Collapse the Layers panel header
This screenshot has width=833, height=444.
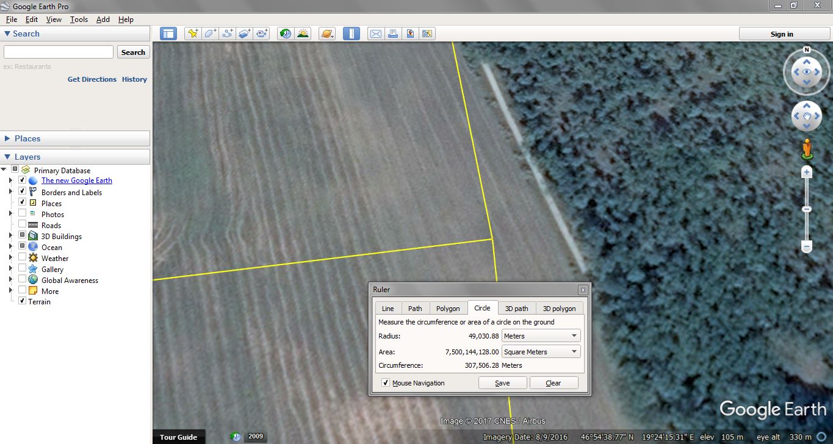tap(76, 157)
